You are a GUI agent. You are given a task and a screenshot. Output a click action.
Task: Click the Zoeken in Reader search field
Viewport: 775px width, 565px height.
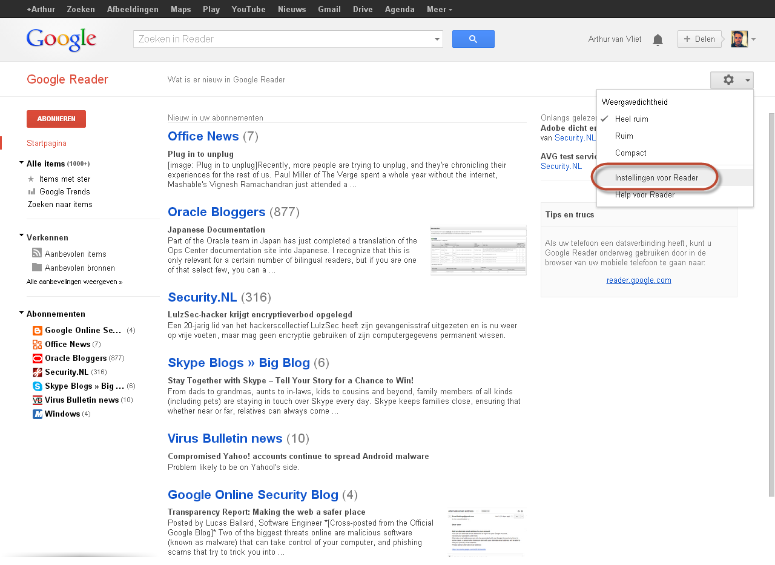tap(282, 39)
